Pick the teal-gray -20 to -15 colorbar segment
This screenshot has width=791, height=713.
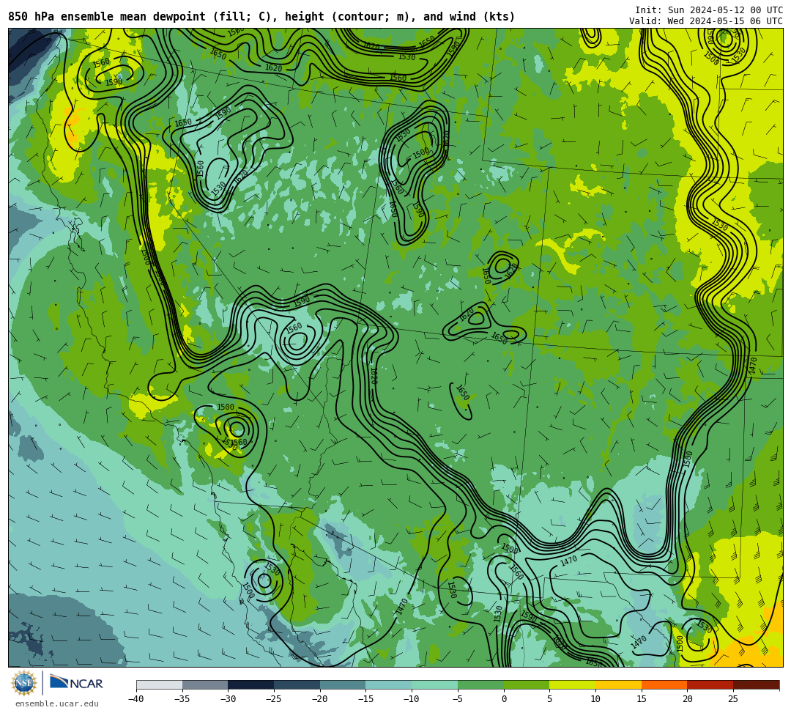[x=343, y=684]
